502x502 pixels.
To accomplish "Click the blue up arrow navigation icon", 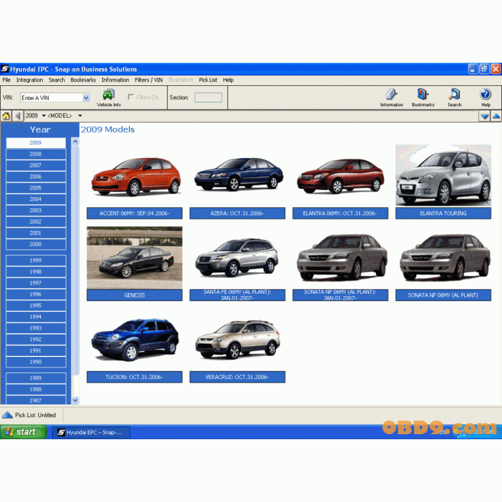I will (x=496, y=116).
